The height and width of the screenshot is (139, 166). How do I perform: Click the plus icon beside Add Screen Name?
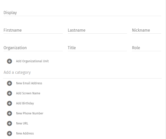[x=10, y=93]
